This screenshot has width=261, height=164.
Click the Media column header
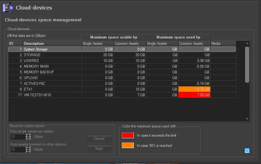pos(223,44)
